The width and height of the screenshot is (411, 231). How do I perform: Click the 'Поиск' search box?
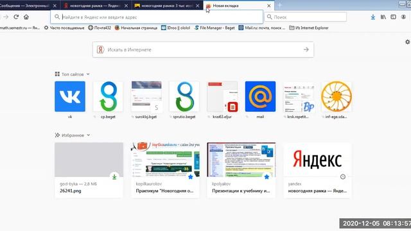pos(306,17)
